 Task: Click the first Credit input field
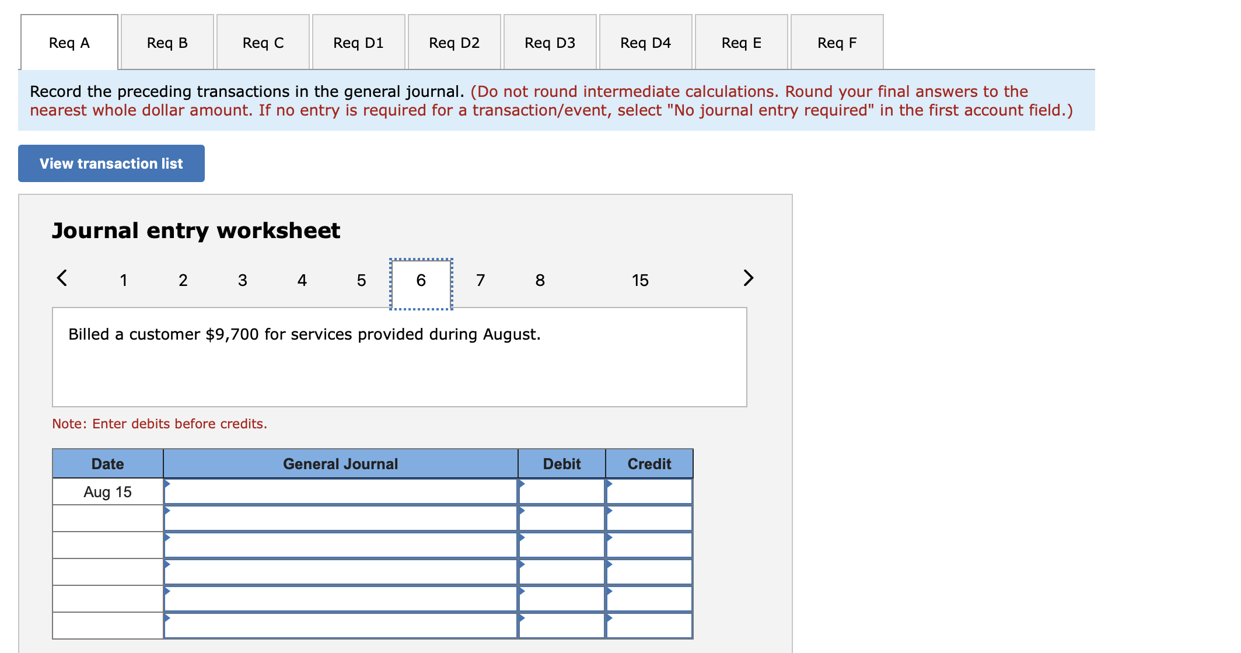point(649,491)
